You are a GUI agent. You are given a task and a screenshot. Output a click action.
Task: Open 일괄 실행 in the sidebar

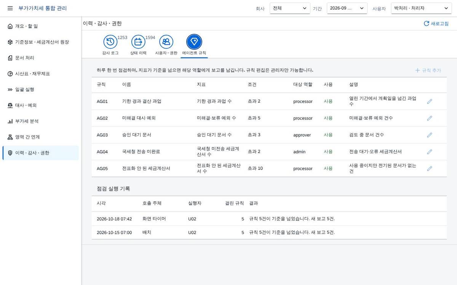41,90
